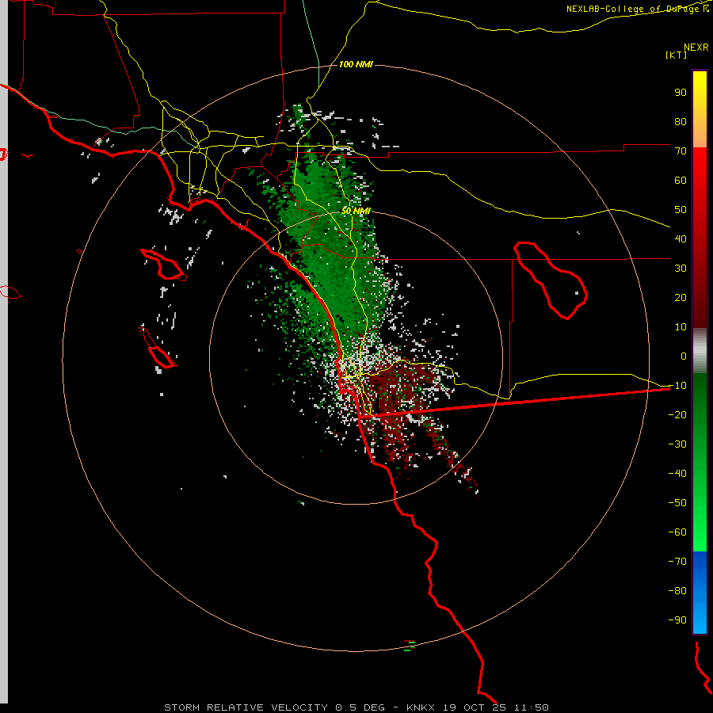The height and width of the screenshot is (713, 713).
Task: Click the Salton Sea outline on the map
Action: (551, 280)
